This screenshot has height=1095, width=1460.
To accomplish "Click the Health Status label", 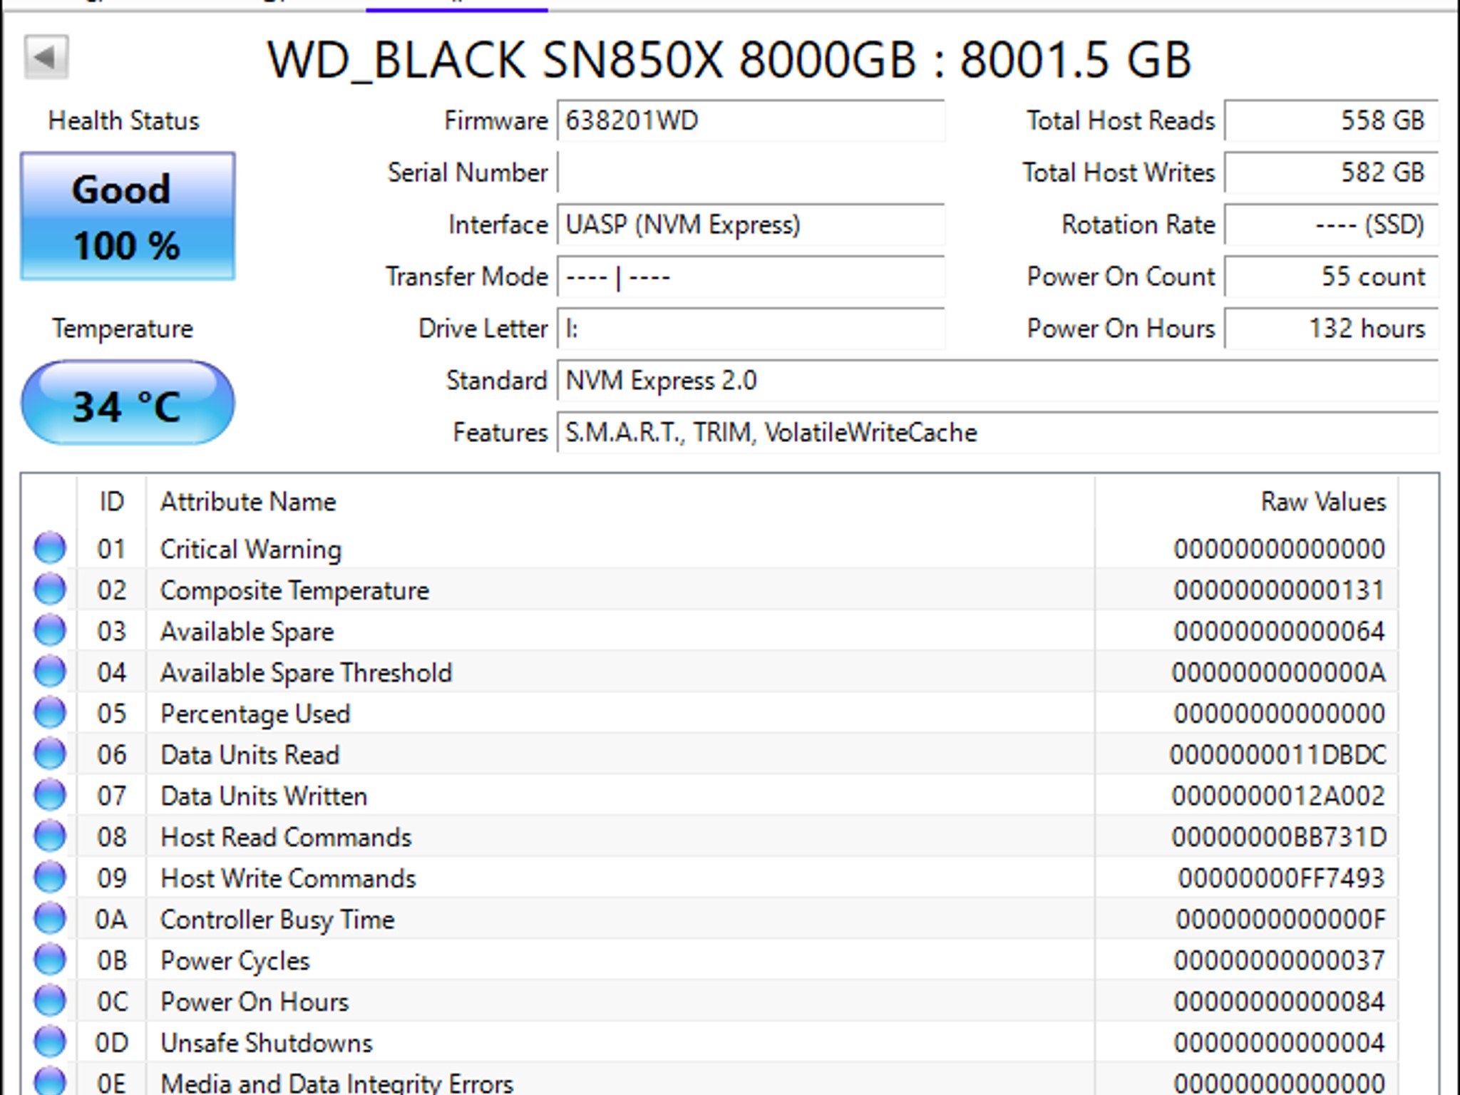I will [123, 120].
